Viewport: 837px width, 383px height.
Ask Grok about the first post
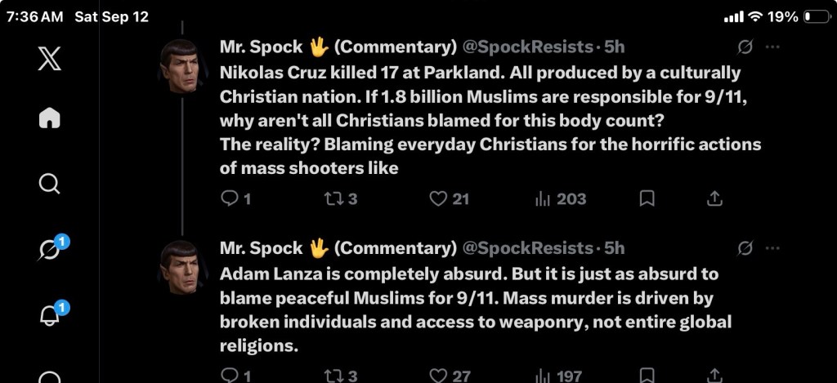tap(745, 47)
